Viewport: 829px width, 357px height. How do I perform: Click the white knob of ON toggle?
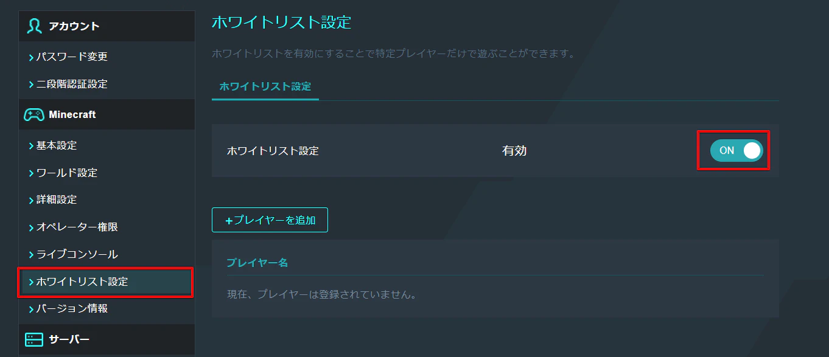click(752, 150)
